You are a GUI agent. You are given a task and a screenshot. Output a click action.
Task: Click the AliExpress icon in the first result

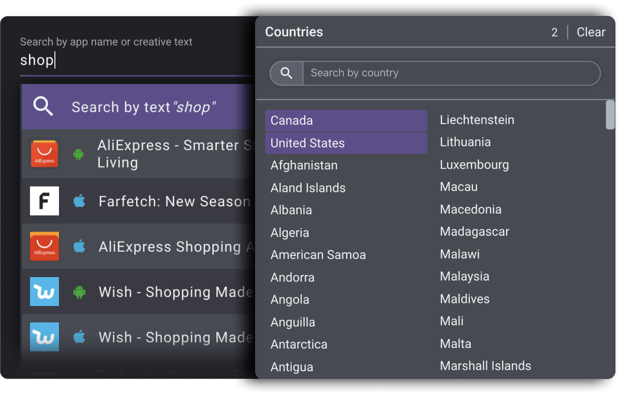45,154
